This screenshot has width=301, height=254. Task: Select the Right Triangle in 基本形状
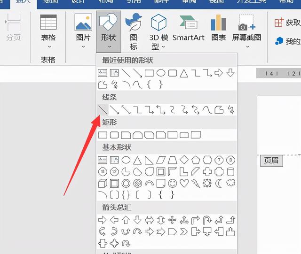(x=149, y=160)
